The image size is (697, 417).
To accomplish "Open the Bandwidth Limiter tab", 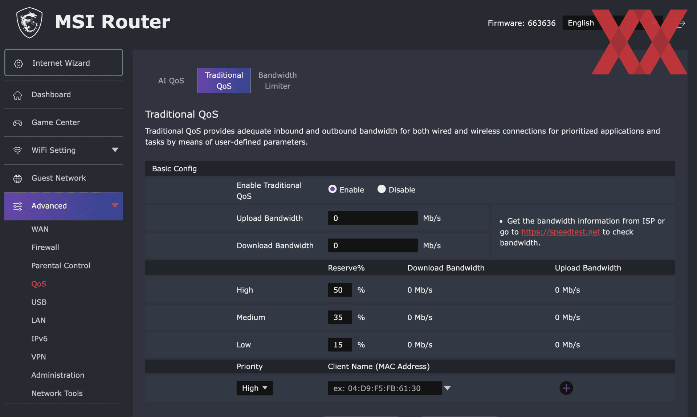I will tap(277, 81).
